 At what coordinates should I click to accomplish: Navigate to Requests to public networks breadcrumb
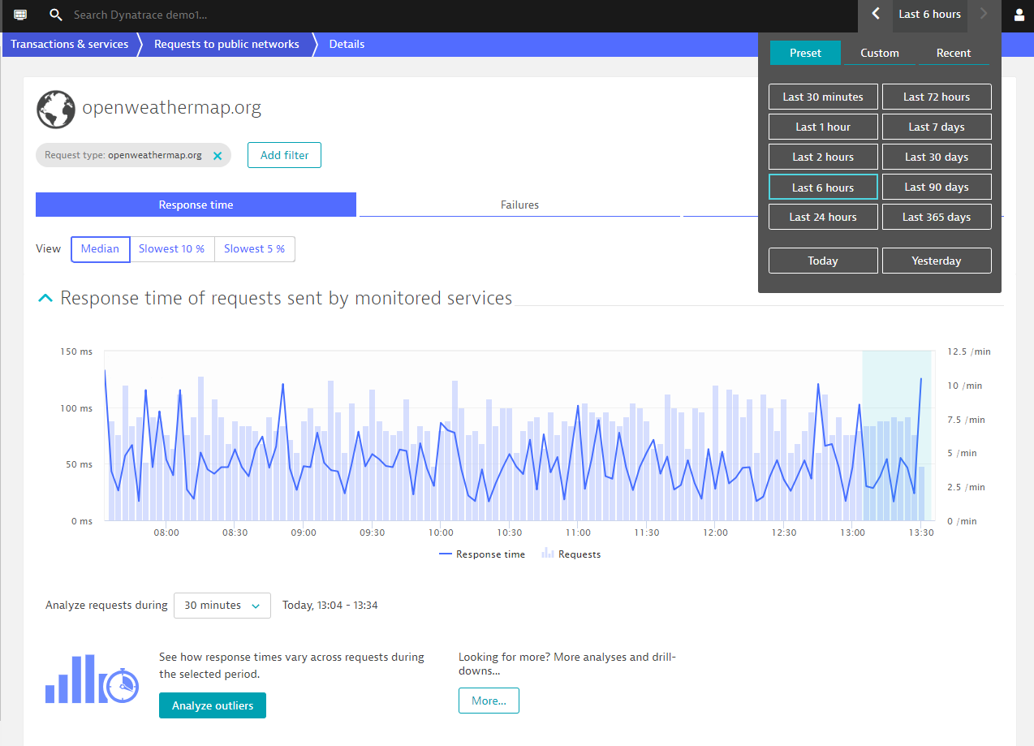[x=226, y=44]
